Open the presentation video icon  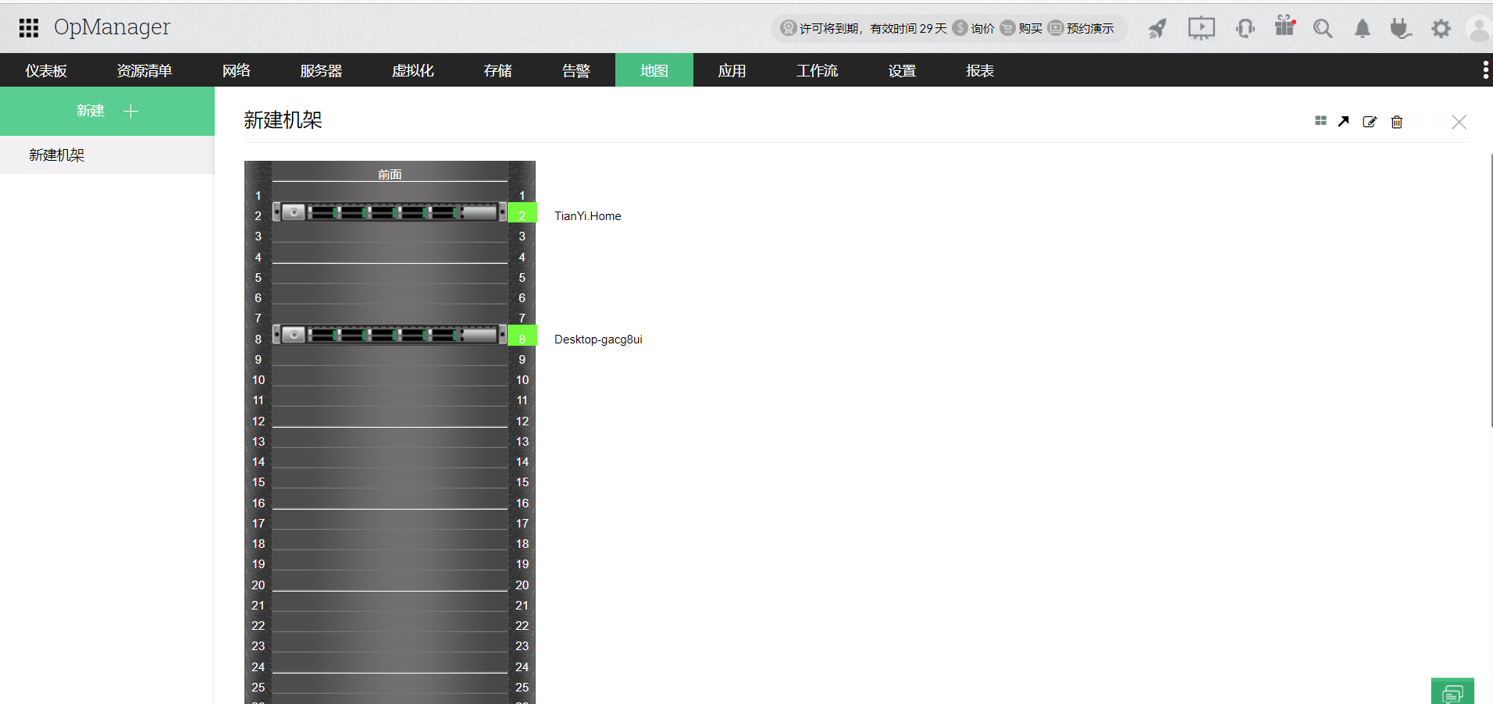click(1201, 28)
